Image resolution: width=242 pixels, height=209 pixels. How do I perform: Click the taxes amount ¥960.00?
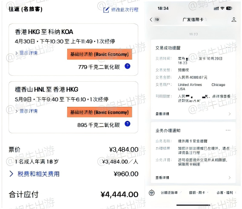pyautogui.click(x=126, y=174)
